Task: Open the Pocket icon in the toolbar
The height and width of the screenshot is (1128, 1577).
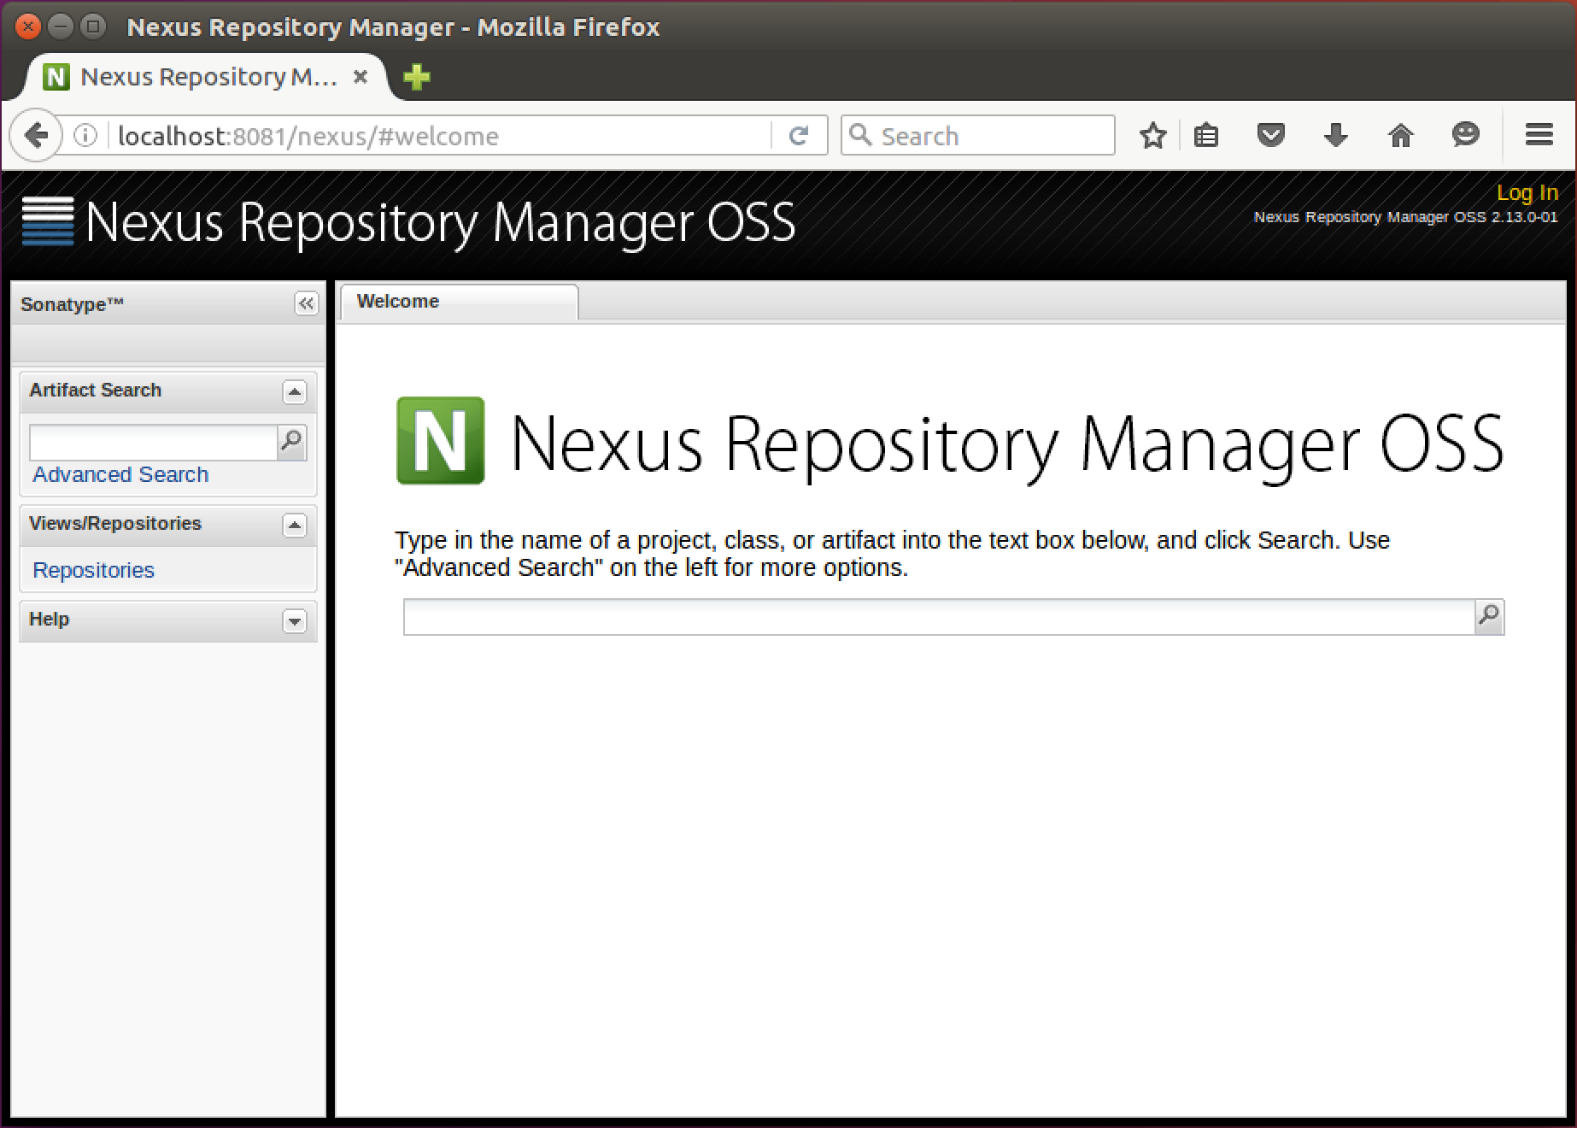Action: [x=1270, y=135]
